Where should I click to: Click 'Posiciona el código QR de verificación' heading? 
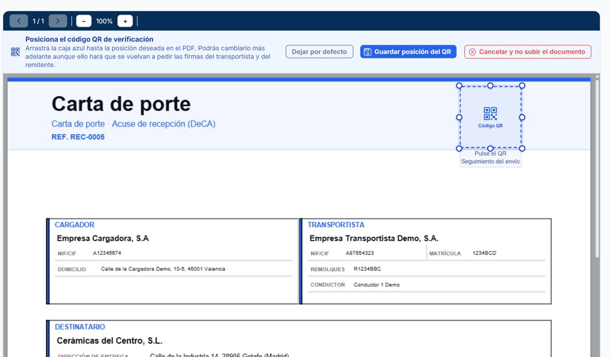[89, 39]
